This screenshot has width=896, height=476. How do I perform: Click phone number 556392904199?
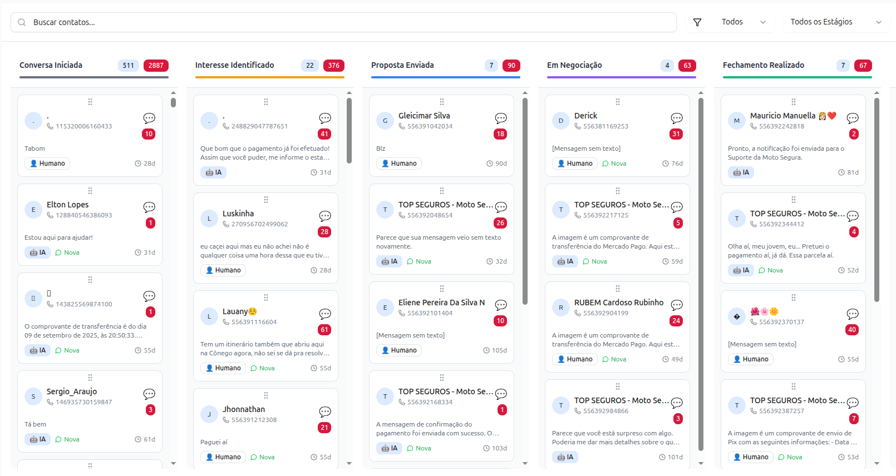(605, 313)
